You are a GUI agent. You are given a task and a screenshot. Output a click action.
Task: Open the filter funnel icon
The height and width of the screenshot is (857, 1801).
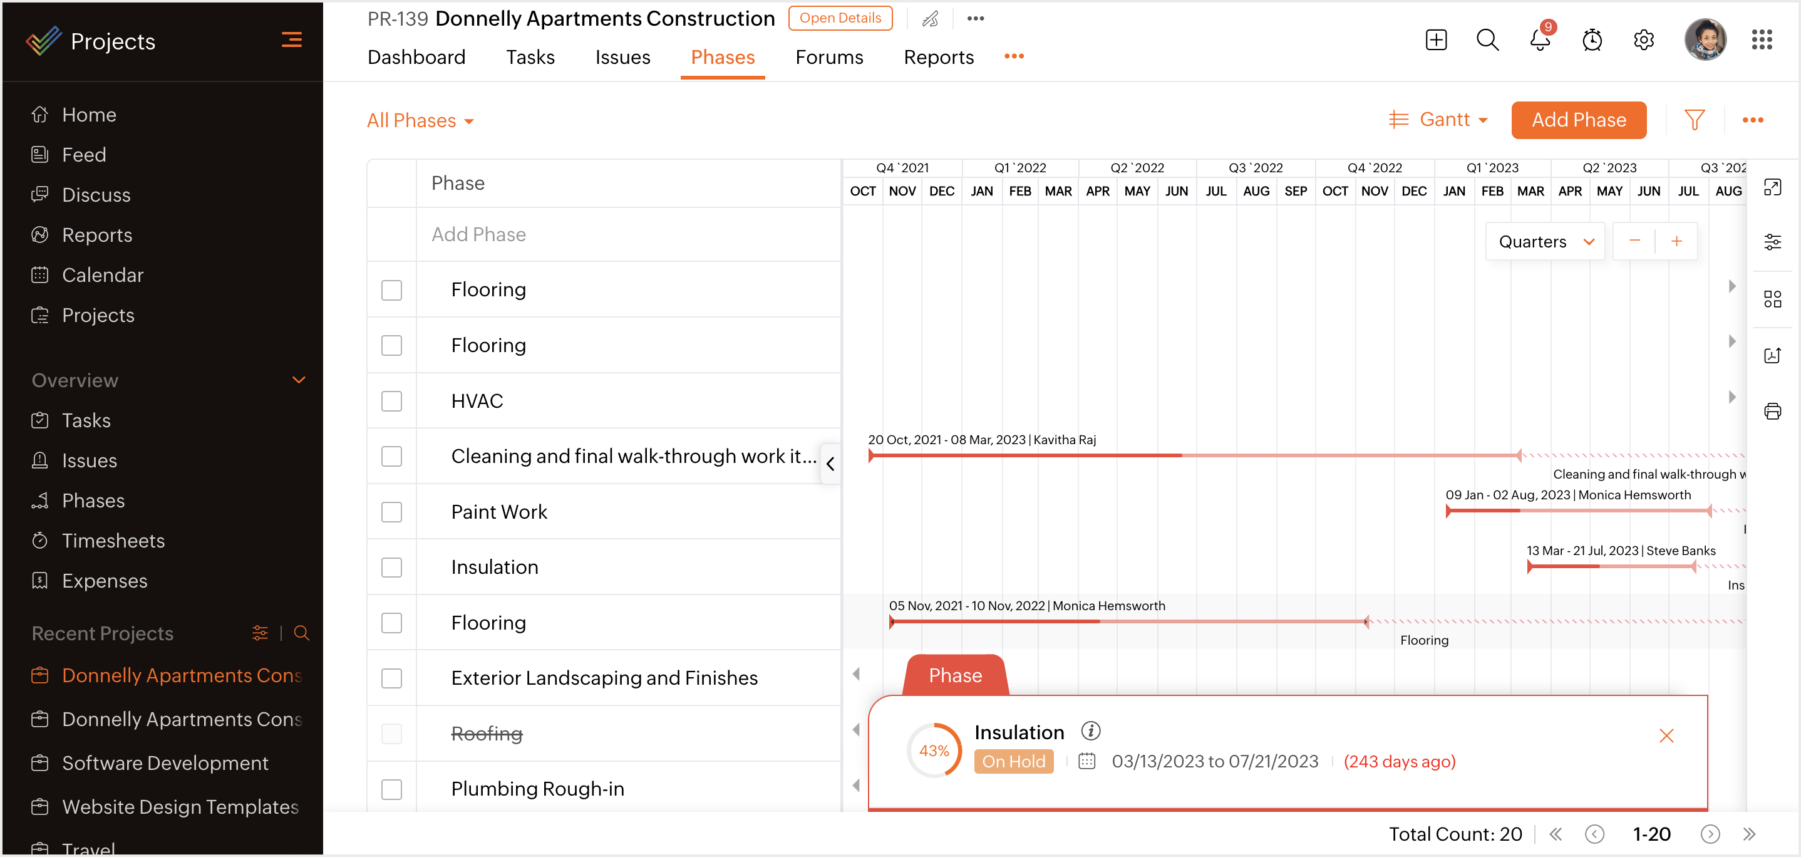point(1694,120)
